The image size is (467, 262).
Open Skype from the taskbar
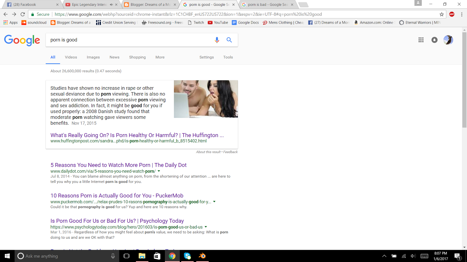(187, 256)
